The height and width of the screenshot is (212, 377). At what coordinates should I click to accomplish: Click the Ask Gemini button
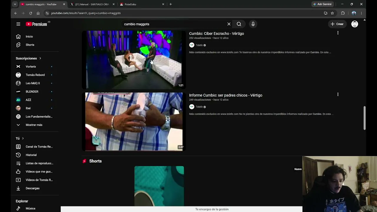pos(322,4)
